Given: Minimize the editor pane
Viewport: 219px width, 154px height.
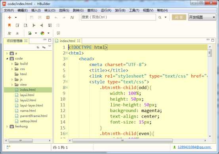Looking at the screenshot, I should click(208, 40).
